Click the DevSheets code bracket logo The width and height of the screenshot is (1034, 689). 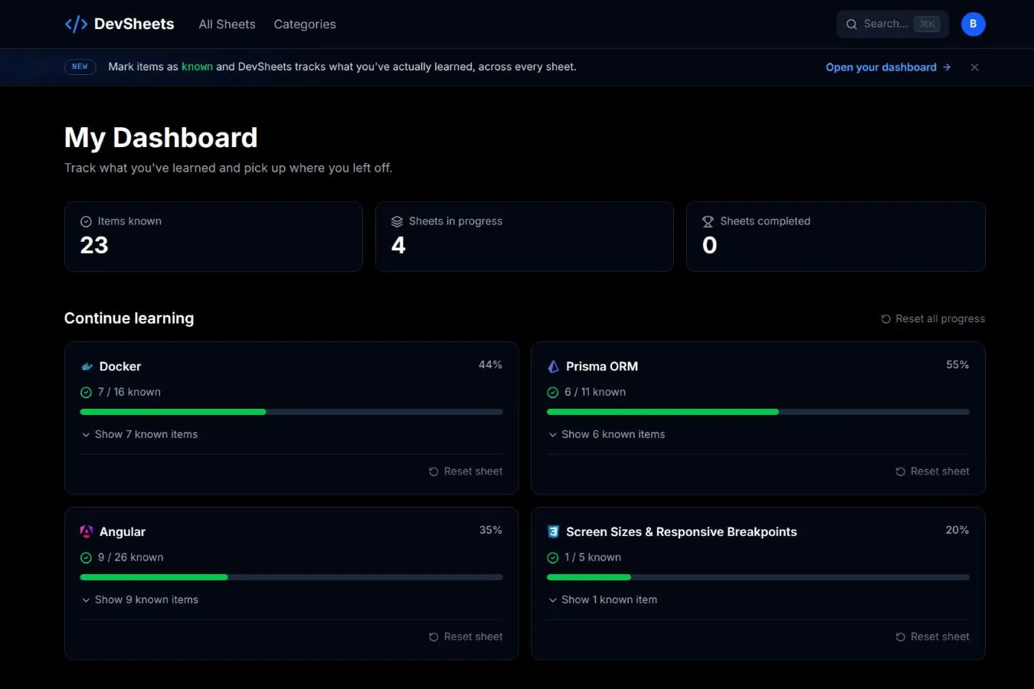[x=76, y=24]
